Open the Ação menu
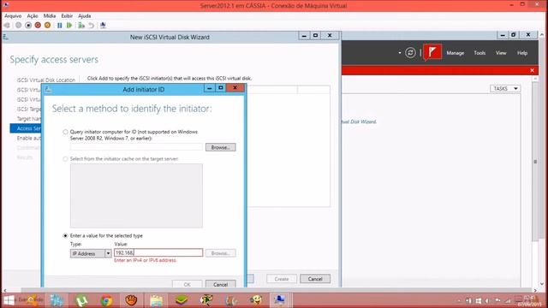Screen dimensions: 548x308 (x=33, y=16)
